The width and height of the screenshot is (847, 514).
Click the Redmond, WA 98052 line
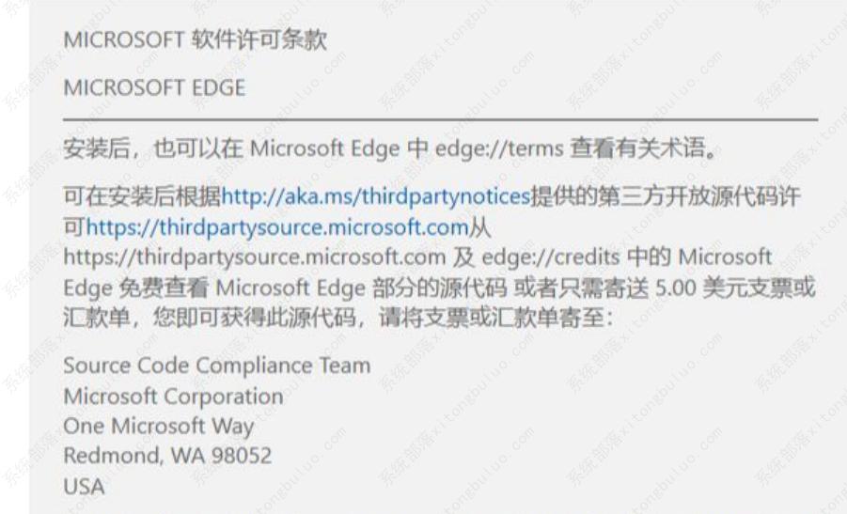[166, 456]
